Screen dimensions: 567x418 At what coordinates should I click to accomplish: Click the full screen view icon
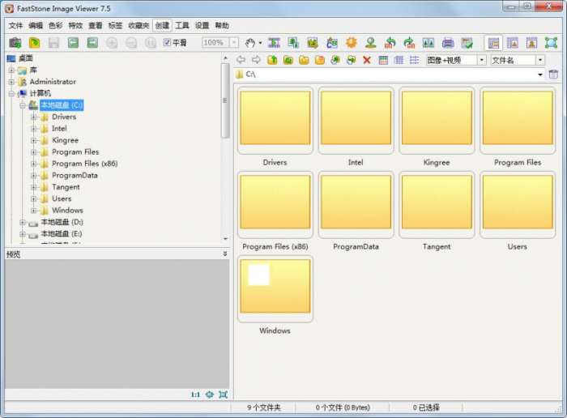[x=551, y=42]
